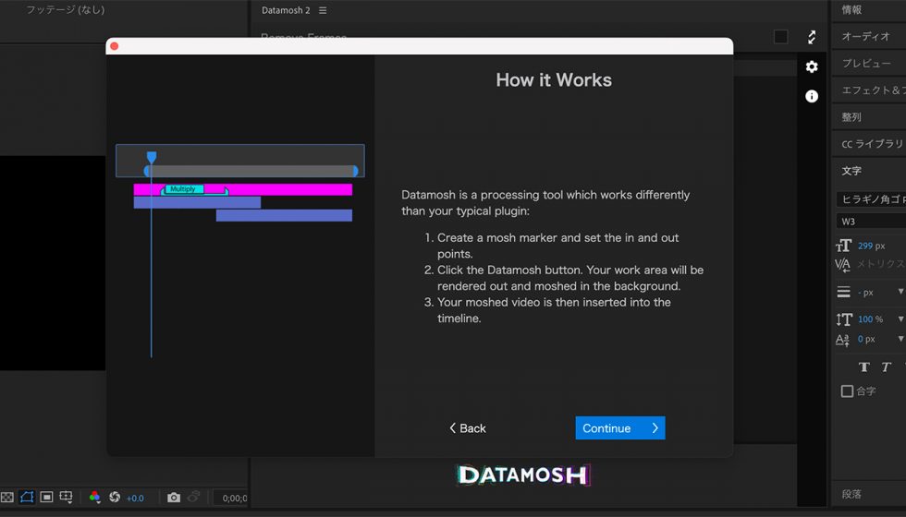Click the Multiply mosh marker
Image resolution: width=906 pixels, height=517 pixels.
click(x=183, y=189)
